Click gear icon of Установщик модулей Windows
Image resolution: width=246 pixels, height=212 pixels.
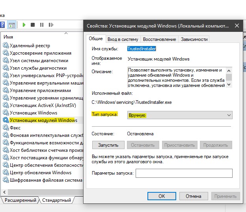[6, 120]
